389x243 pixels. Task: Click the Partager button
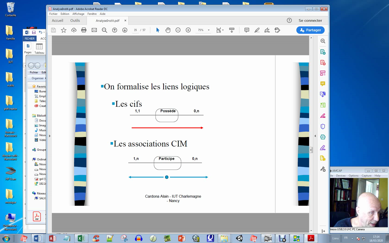(310, 30)
